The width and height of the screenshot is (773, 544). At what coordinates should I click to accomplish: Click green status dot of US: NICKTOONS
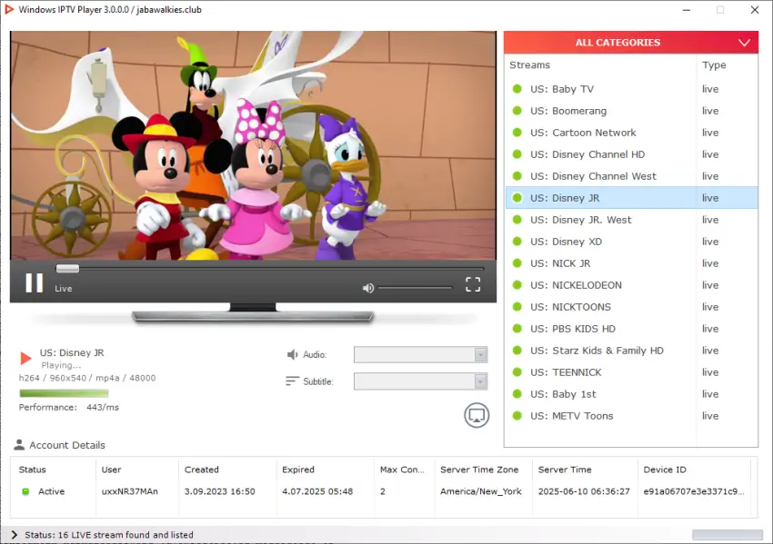tap(517, 307)
